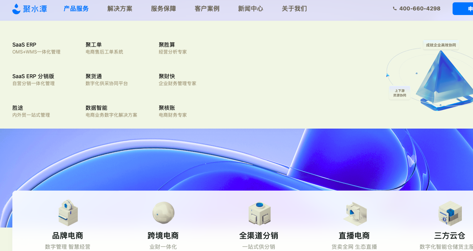Open the SaaS ERP product link
This screenshot has height=251, width=473.
[x=24, y=45]
